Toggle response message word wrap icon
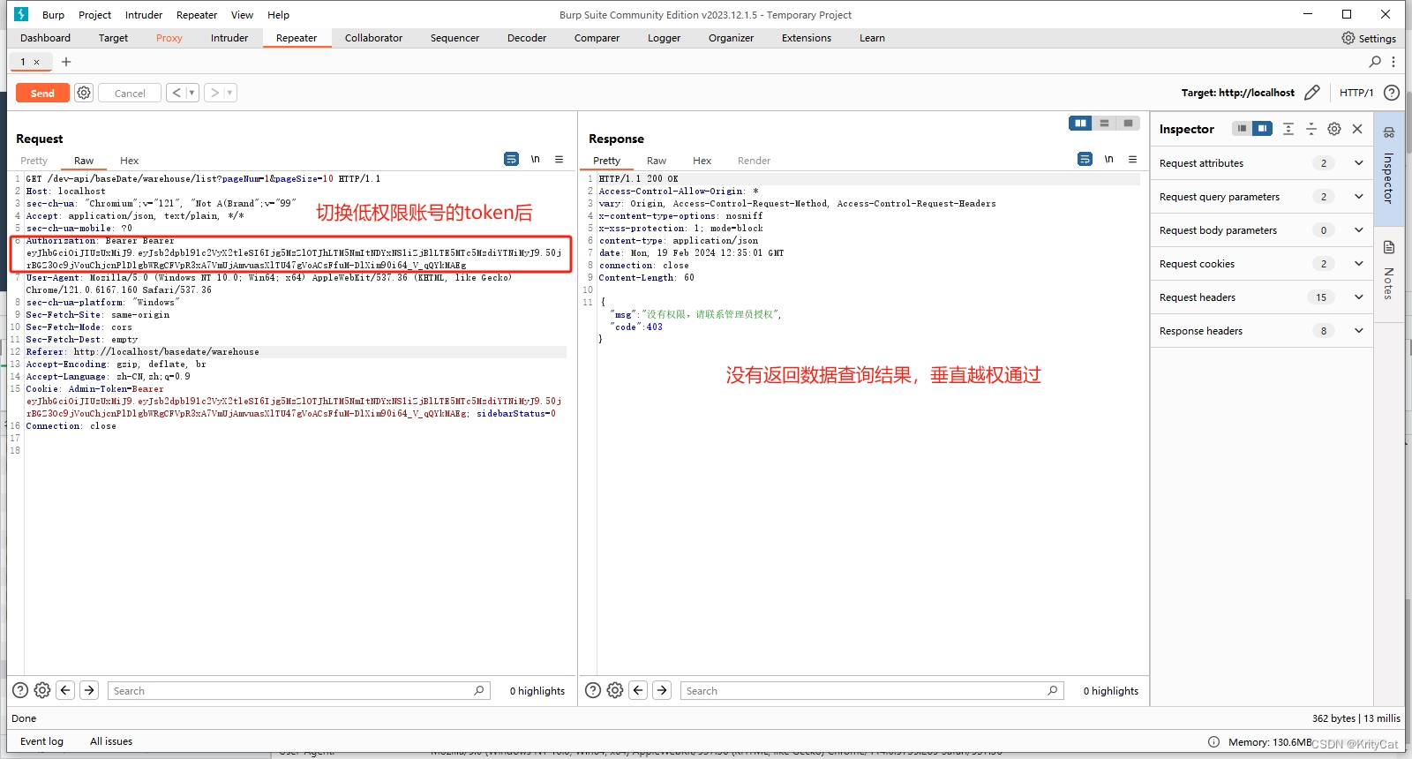 tap(1085, 159)
